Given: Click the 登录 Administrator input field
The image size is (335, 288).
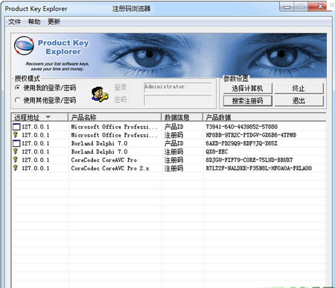Looking at the screenshot, I should (x=178, y=87).
